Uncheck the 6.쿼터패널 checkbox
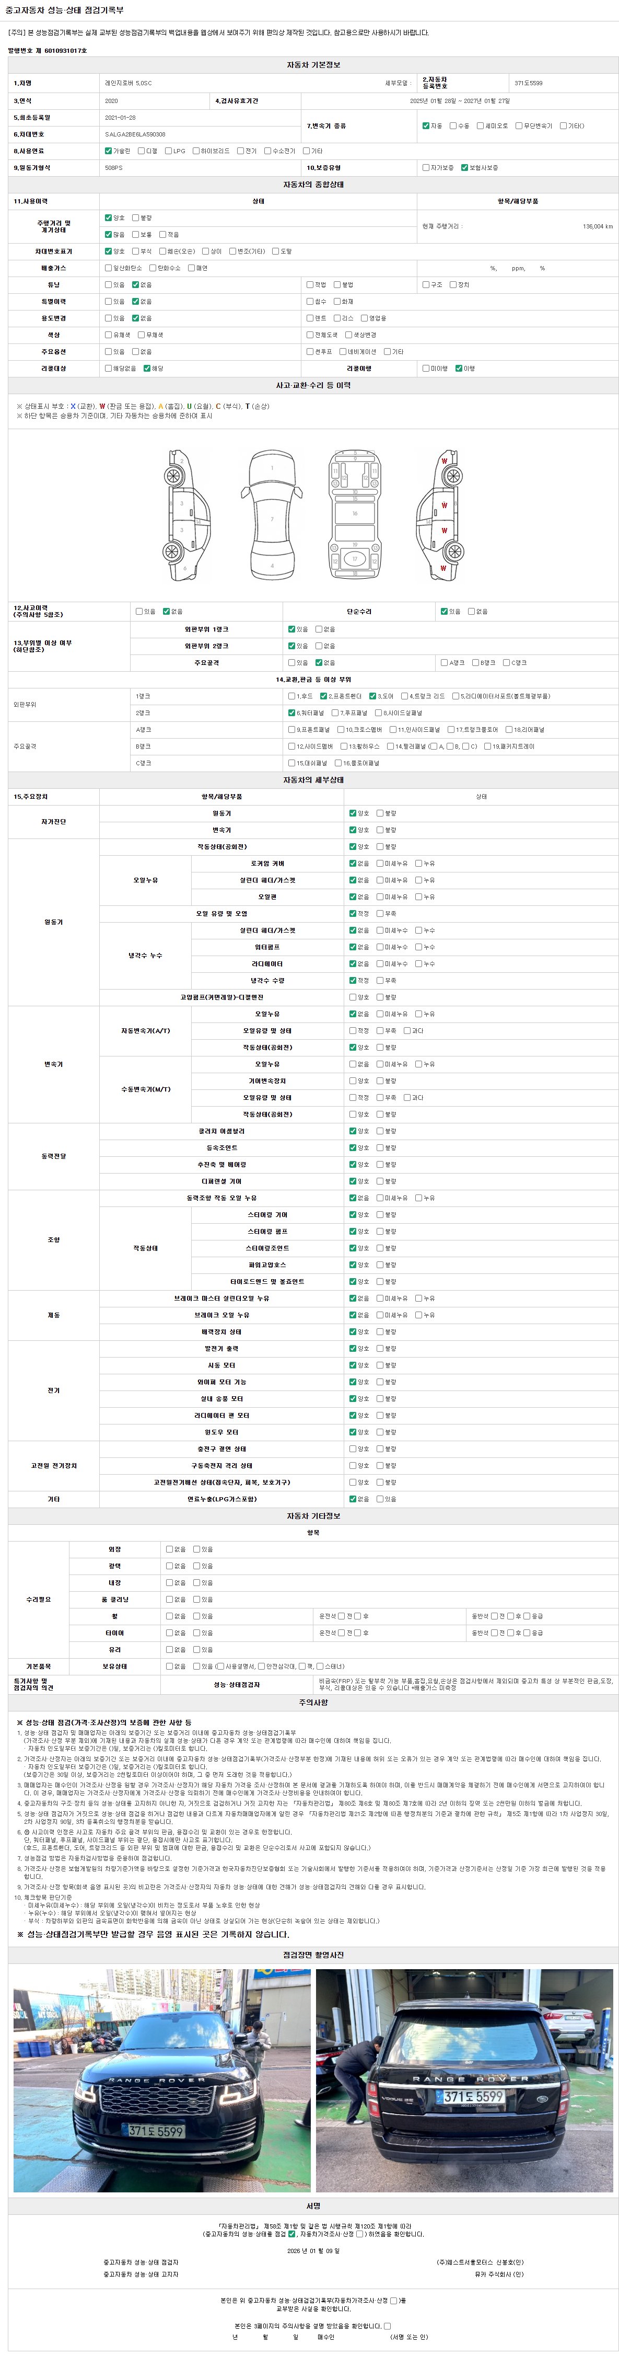The width and height of the screenshot is (619, 2356). [x=291, y=712]
